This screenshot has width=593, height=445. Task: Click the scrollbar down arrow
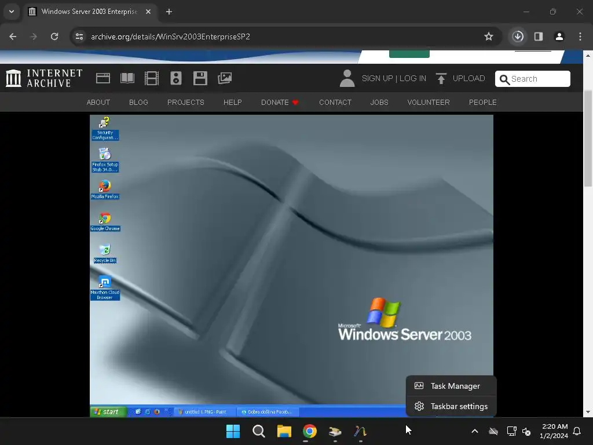pos(588,412)
